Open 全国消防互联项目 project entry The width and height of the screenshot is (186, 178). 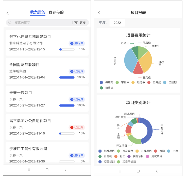click(47, 70)
